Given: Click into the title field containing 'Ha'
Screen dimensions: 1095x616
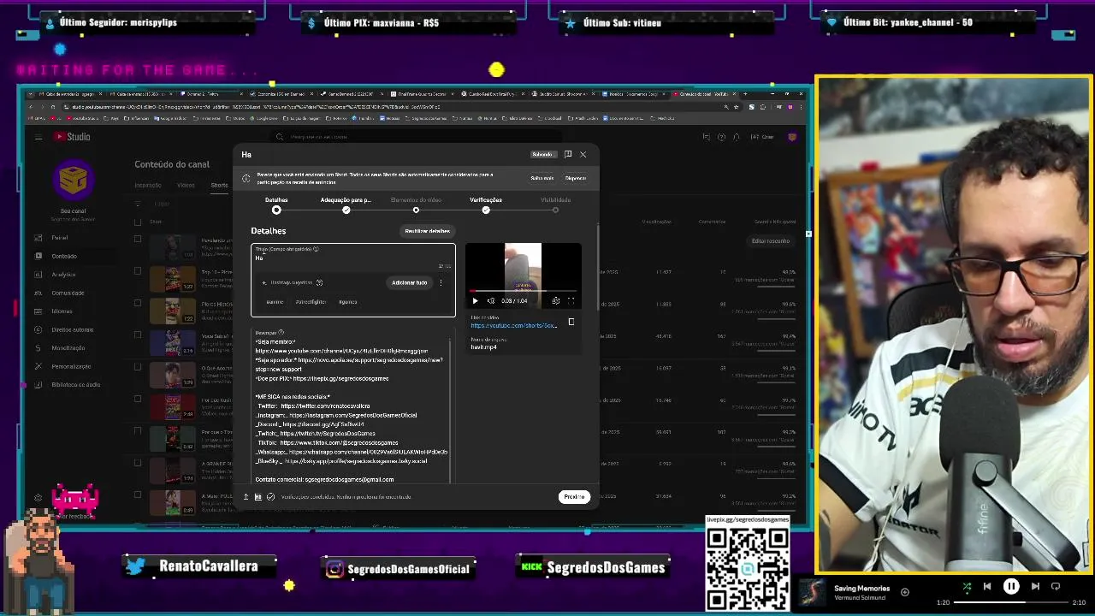Looking at the screenshot, I should pos(352,258).
